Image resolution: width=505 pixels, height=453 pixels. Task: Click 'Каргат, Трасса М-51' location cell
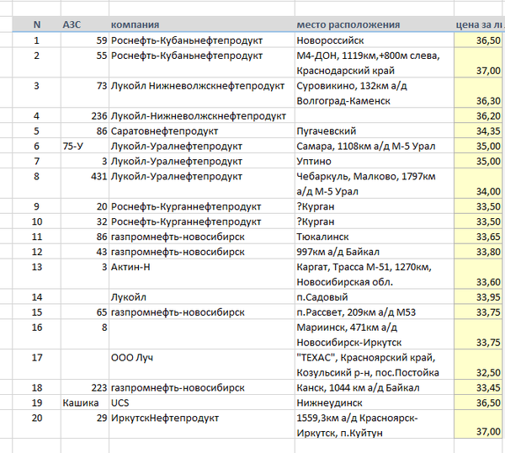375,274
